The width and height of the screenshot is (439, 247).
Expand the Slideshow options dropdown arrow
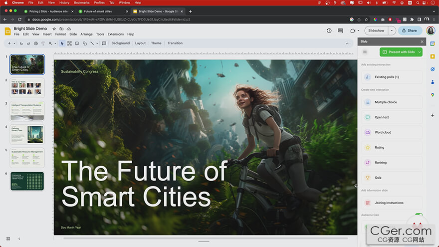pos(392,30)
